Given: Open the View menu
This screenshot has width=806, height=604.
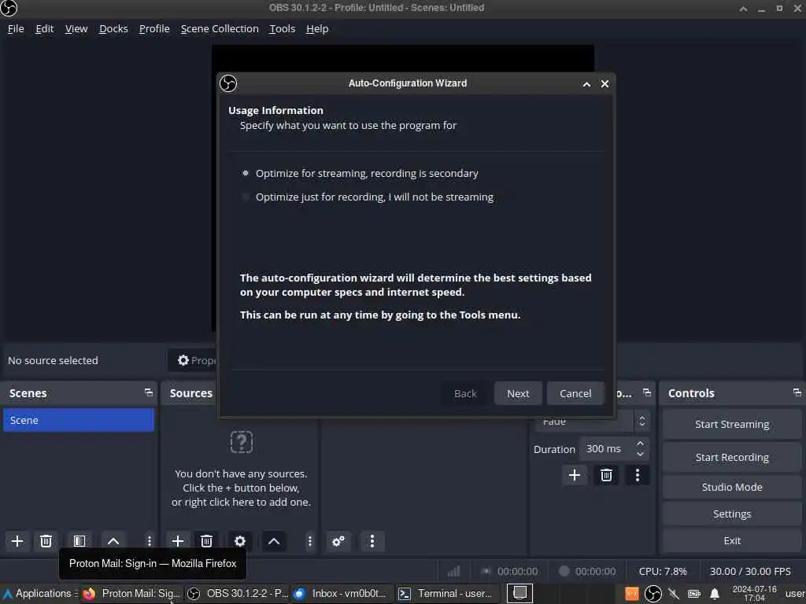Looking at the screenshot, I should 76,29.
